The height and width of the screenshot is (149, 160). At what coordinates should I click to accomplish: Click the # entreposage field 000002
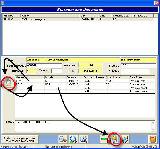[x=44, y=65]
